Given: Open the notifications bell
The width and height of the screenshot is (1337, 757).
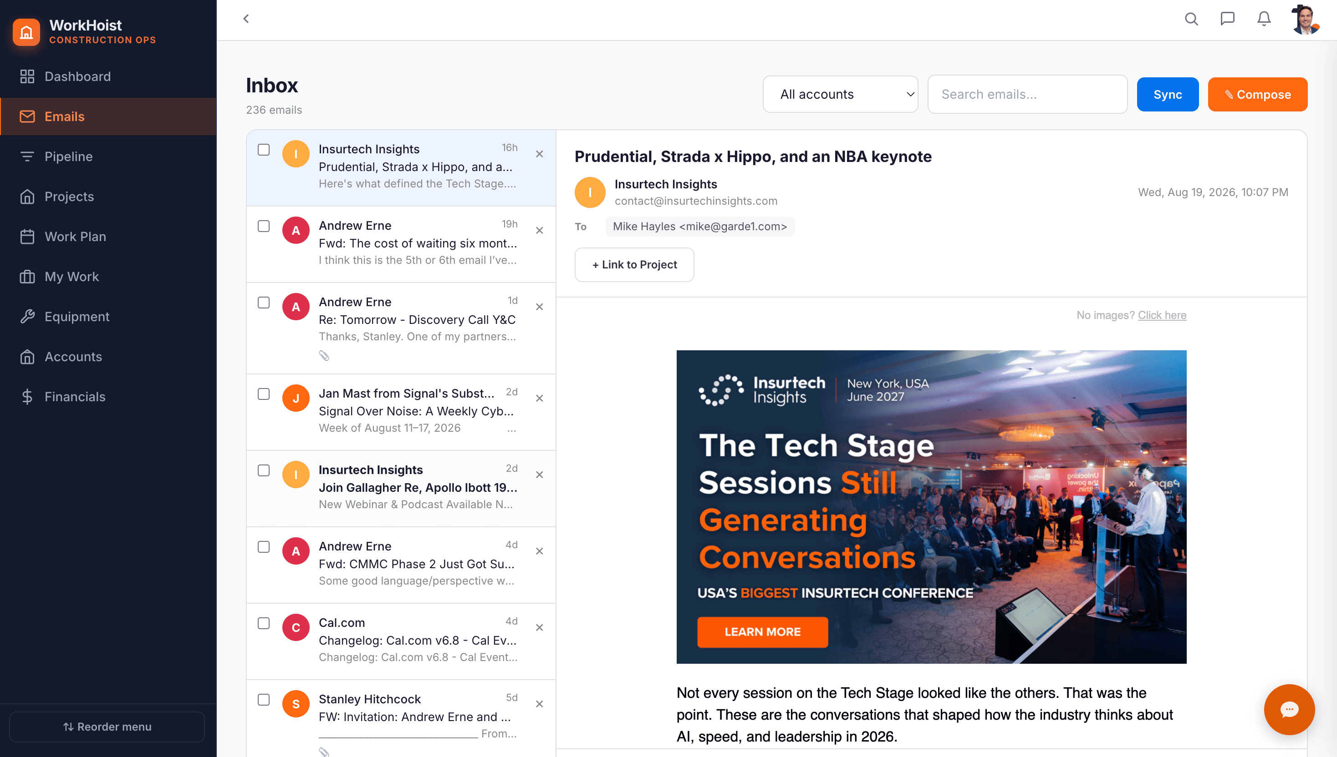Looking at the screenshot, I should pos(1264,19).
